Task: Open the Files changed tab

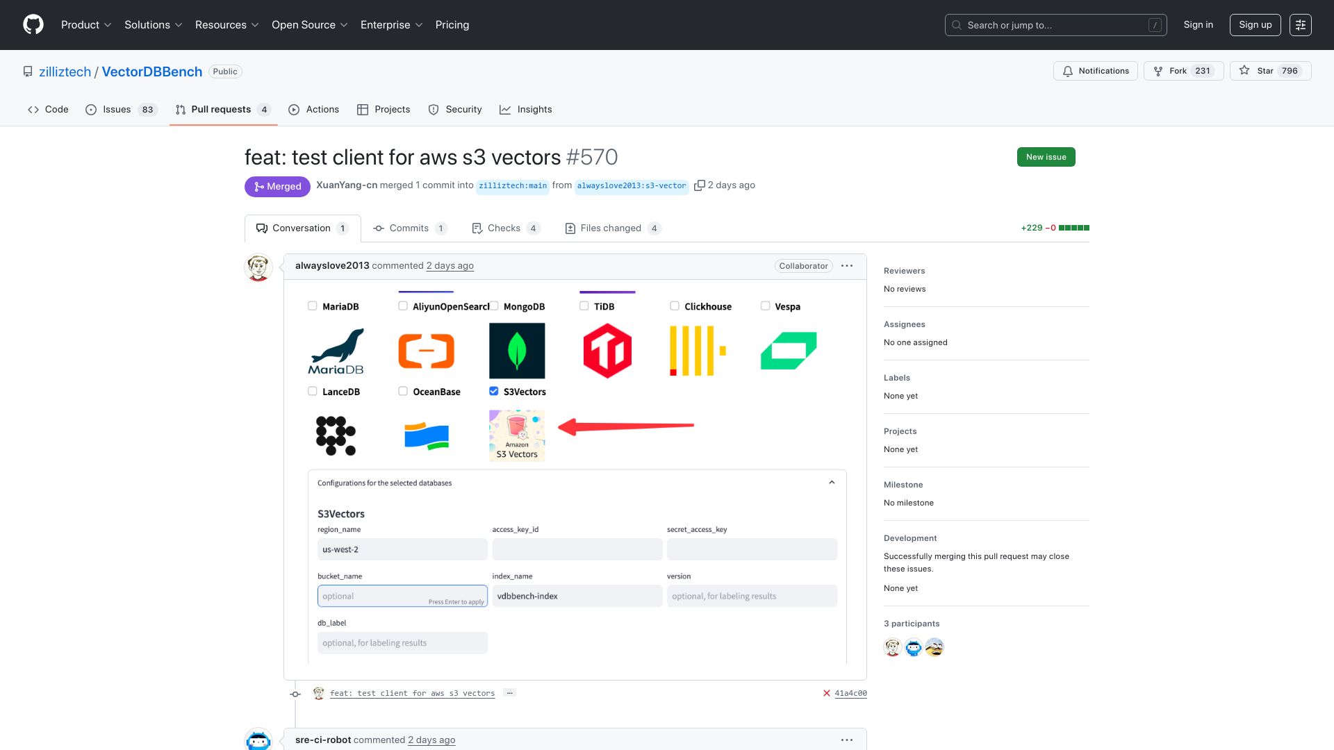Action: click(613, 228)
